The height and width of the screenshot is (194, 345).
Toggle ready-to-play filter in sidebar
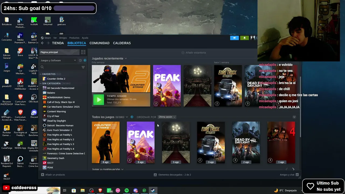85,60
